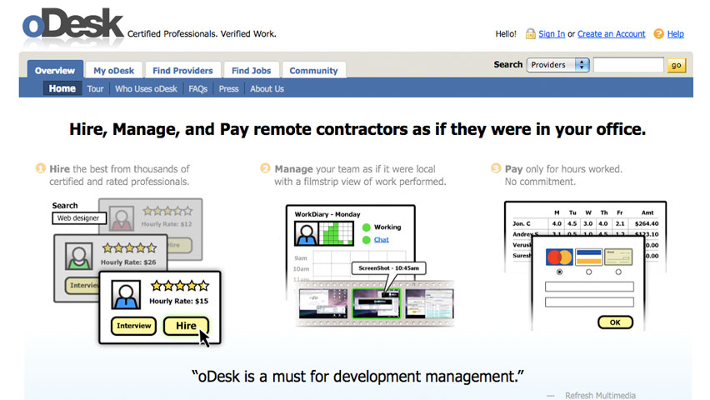Expand the Providers search dropdown
This screenshot has width=710, height=400.
pyautogui.click(x=557, y=65)
